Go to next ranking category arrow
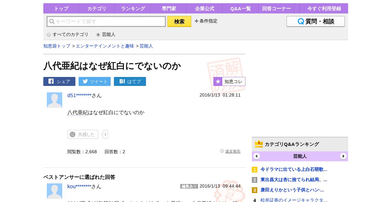The image size is (385, 202). [x=343, y=156]
